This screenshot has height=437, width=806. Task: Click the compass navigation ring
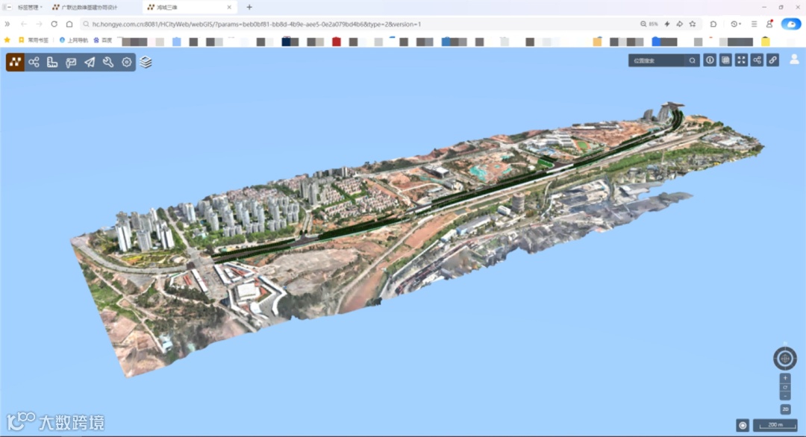(785, 359)
